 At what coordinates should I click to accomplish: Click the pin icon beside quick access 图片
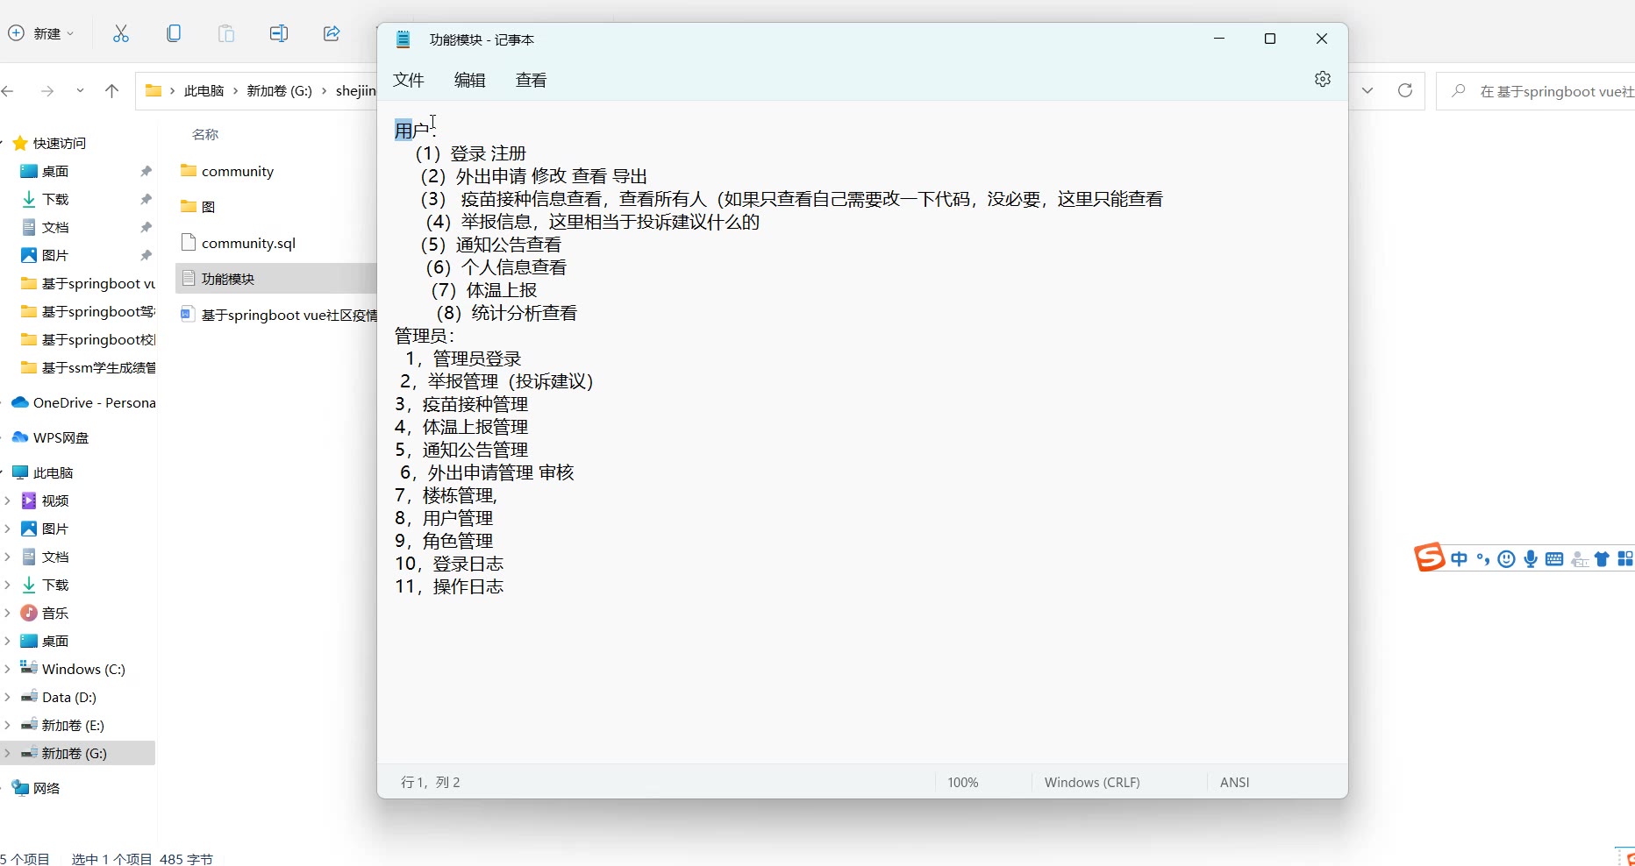click(x=146, y=255)
